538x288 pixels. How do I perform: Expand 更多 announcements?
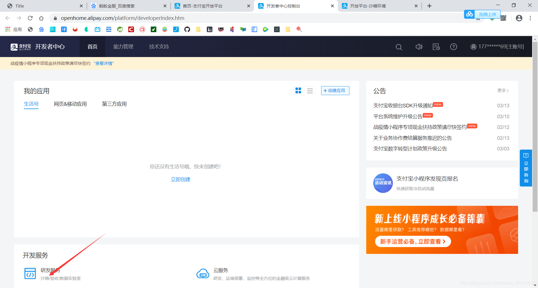coord(503,91)
